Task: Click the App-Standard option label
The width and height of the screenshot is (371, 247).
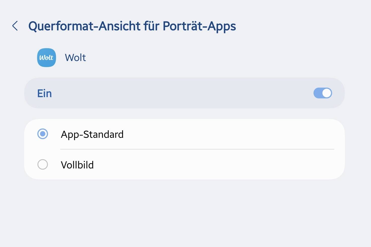Action: pyautogui.click(x=92, y=134)
